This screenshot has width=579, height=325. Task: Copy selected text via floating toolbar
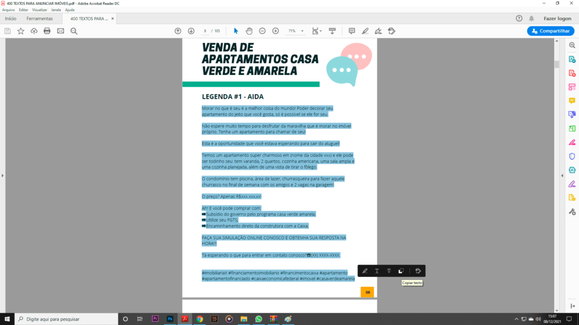click(401, 271)
